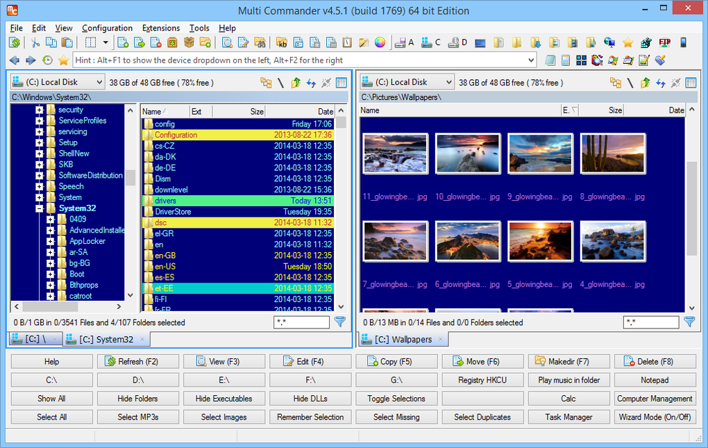Switch to thumbnail view with the grid icon

(582, 60)
